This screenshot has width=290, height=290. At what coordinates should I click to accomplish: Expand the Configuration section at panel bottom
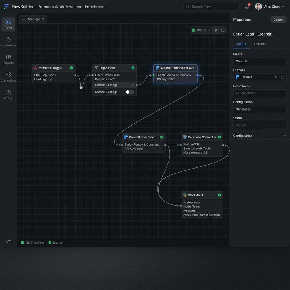(x=260, y=136)
